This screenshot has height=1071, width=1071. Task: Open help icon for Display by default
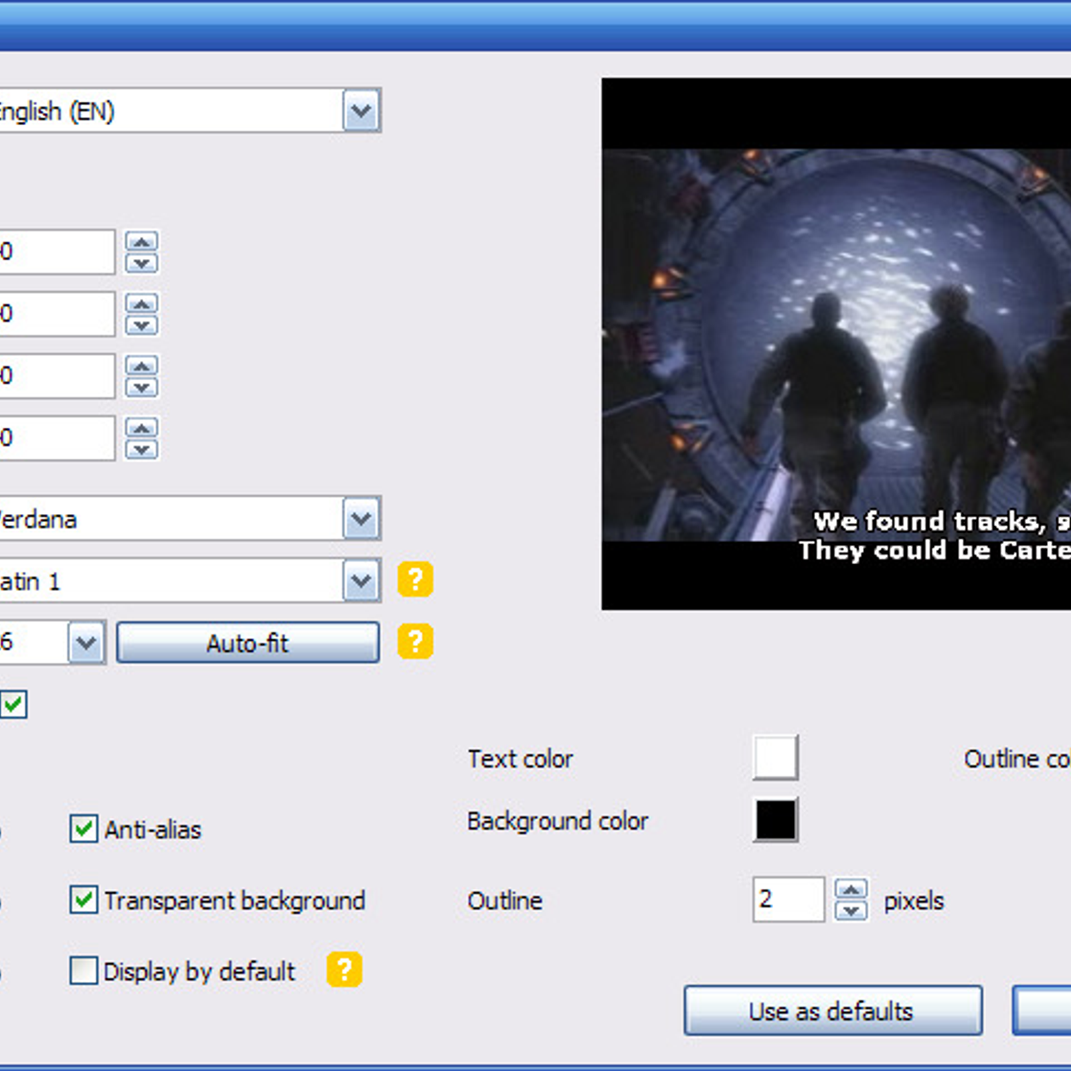(x=344, y=969)
